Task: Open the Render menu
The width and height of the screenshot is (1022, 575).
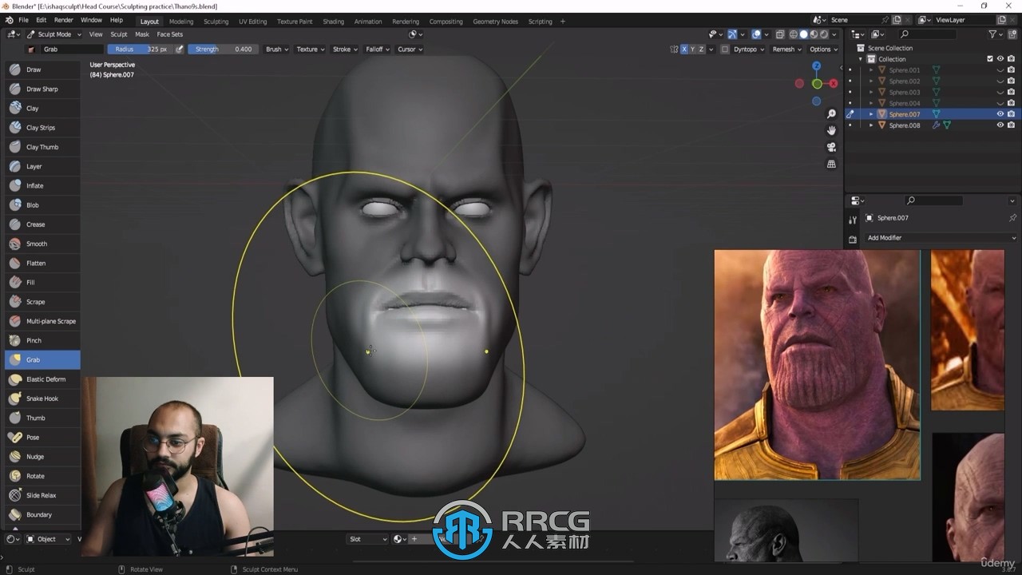Action: [x=64, y=20]
